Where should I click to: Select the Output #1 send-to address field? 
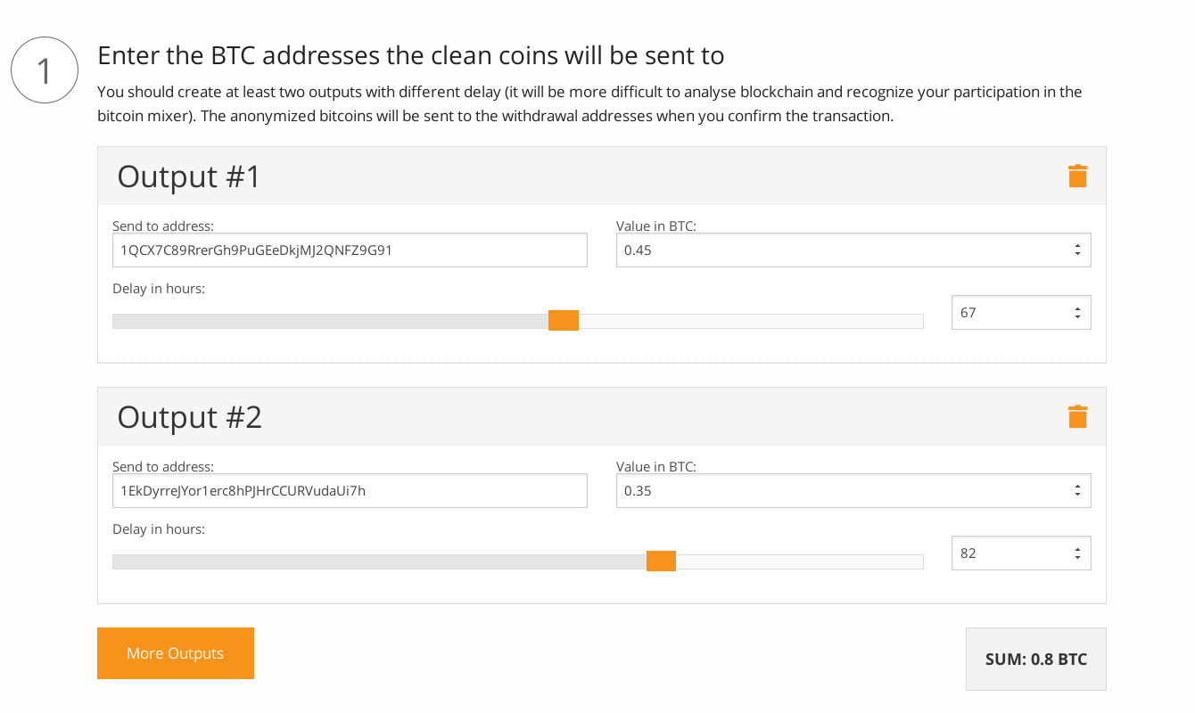coord(350,250)
